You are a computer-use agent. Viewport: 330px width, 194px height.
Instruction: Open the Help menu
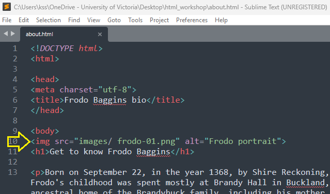[221, 20]
